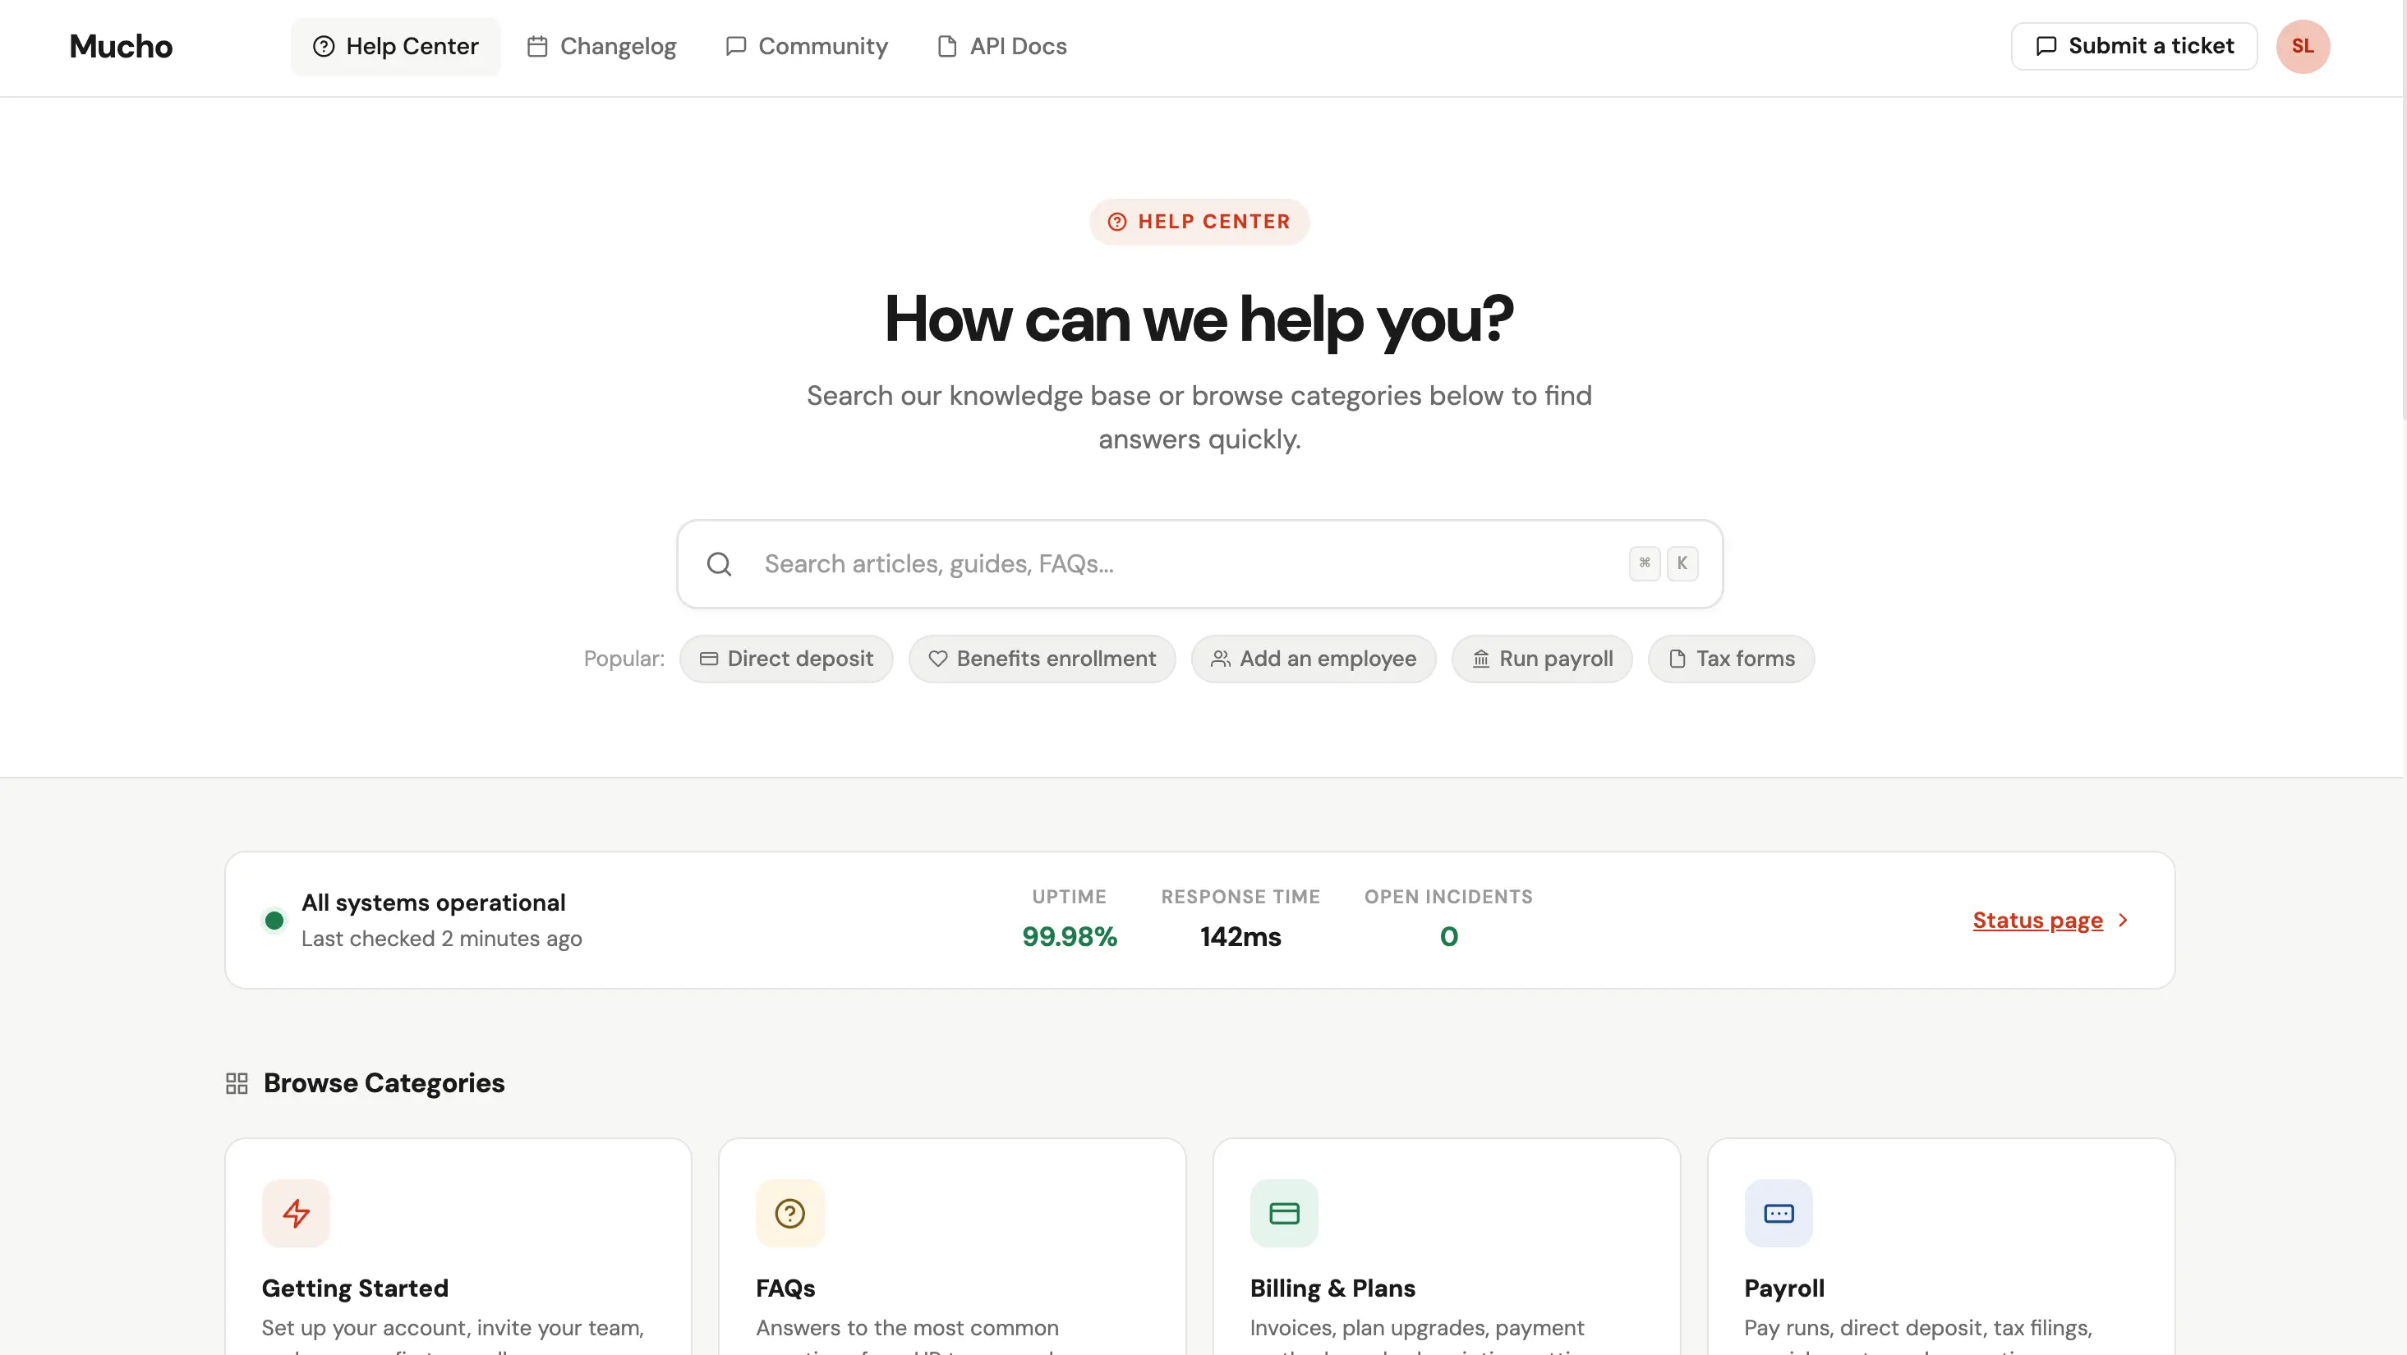Click the grid icon beside Browse Categories

point(237,1082)
